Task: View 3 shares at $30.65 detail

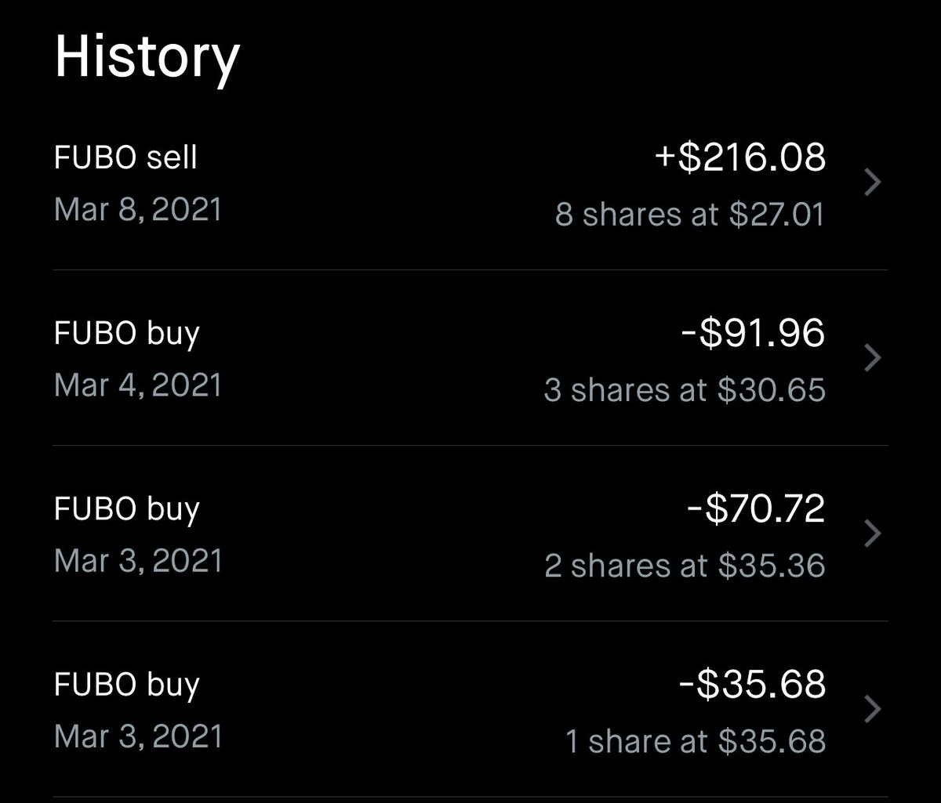Action: [x=685, y=389]
